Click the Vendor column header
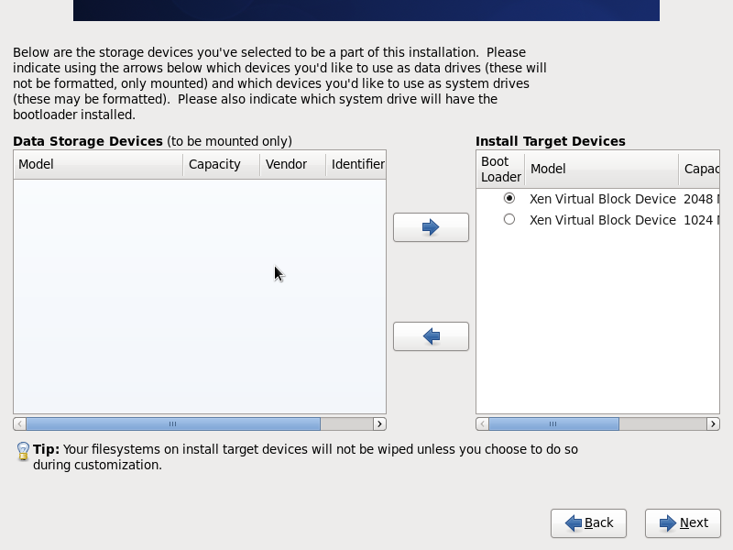The image size is (733, 550). tap(291, 164)
